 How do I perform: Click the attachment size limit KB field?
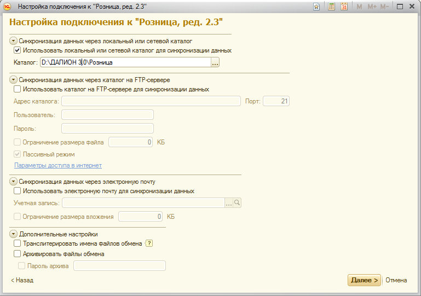point(140,217)
